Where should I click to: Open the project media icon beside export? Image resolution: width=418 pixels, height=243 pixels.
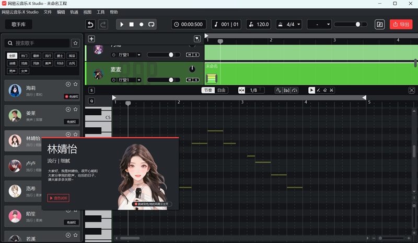pos(380,24)
